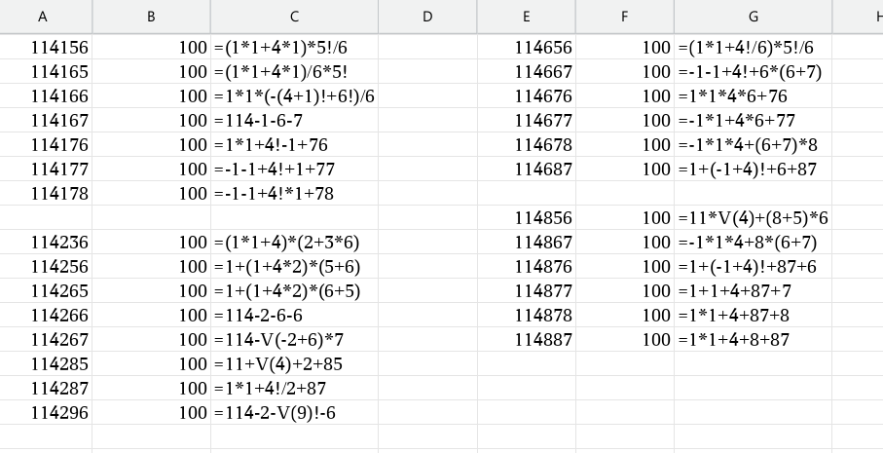Select column F header
This screenshot has width=883, height=453.
click(624, 17)
